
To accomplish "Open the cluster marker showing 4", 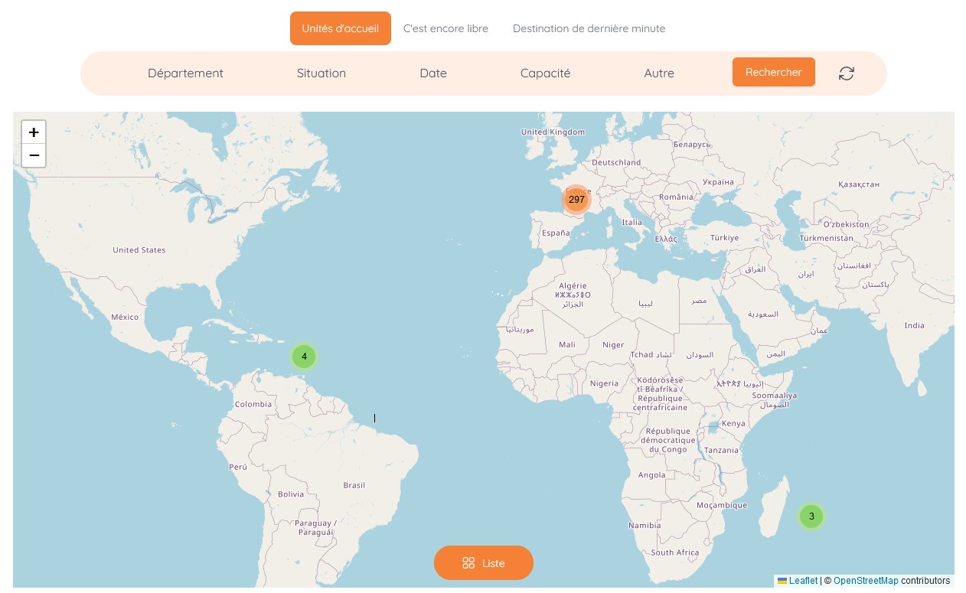I will 304,357.
